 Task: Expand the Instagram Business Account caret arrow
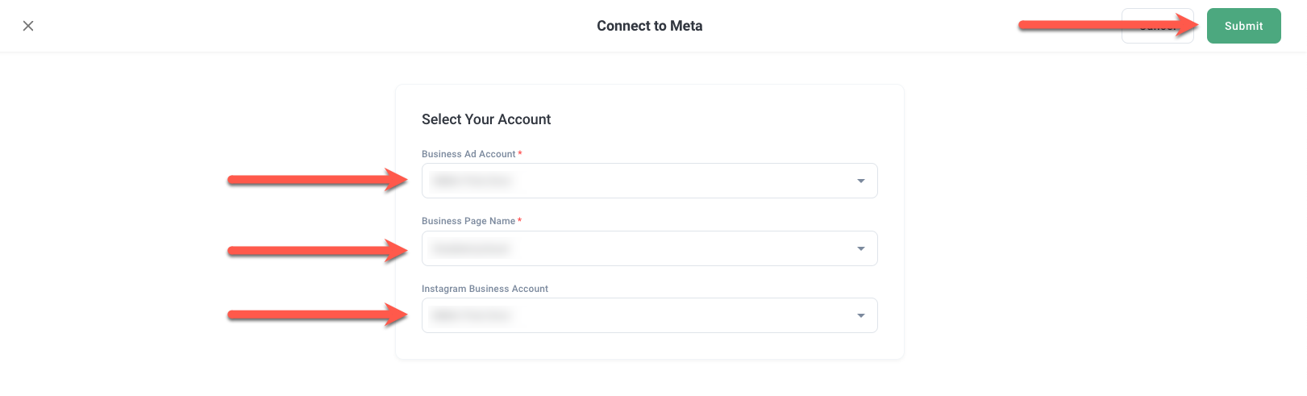[861, 315]
